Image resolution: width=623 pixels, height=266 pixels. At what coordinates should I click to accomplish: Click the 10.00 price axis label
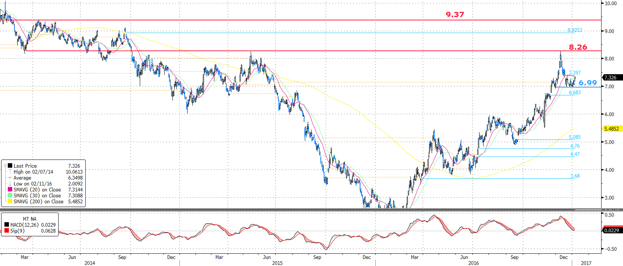pyautogui.click(x=611, y=3)
